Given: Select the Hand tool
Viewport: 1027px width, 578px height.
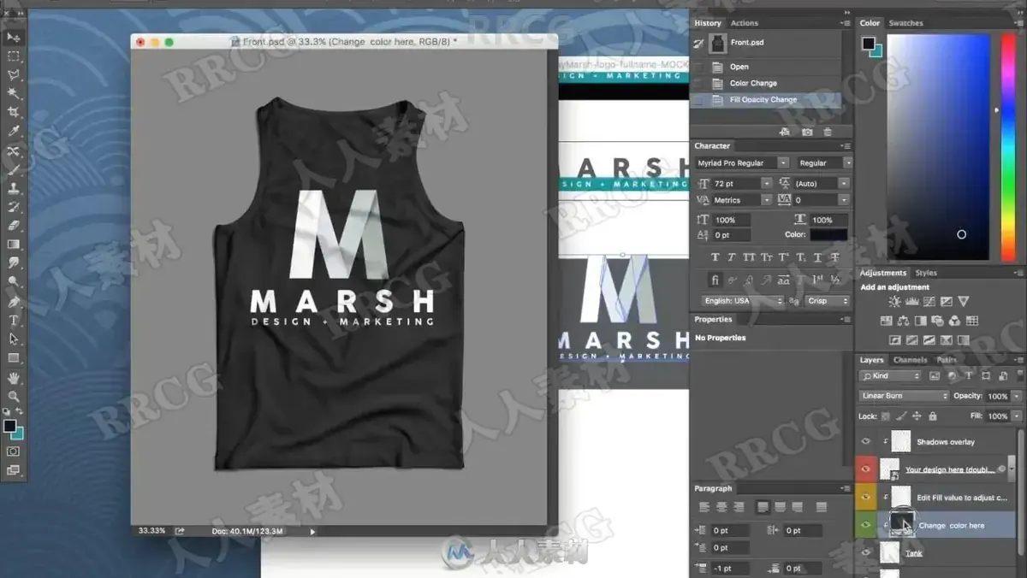Looking at the screenshot, I should pos(13,377).
